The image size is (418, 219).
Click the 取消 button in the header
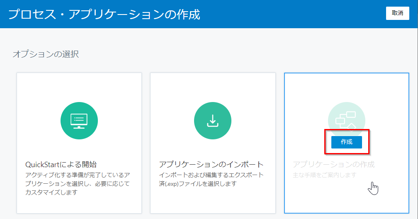pyautogui.click(x=397, y=13)
